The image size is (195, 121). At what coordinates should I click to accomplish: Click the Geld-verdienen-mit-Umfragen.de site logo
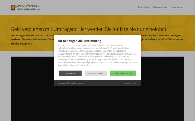pos(25,7)
